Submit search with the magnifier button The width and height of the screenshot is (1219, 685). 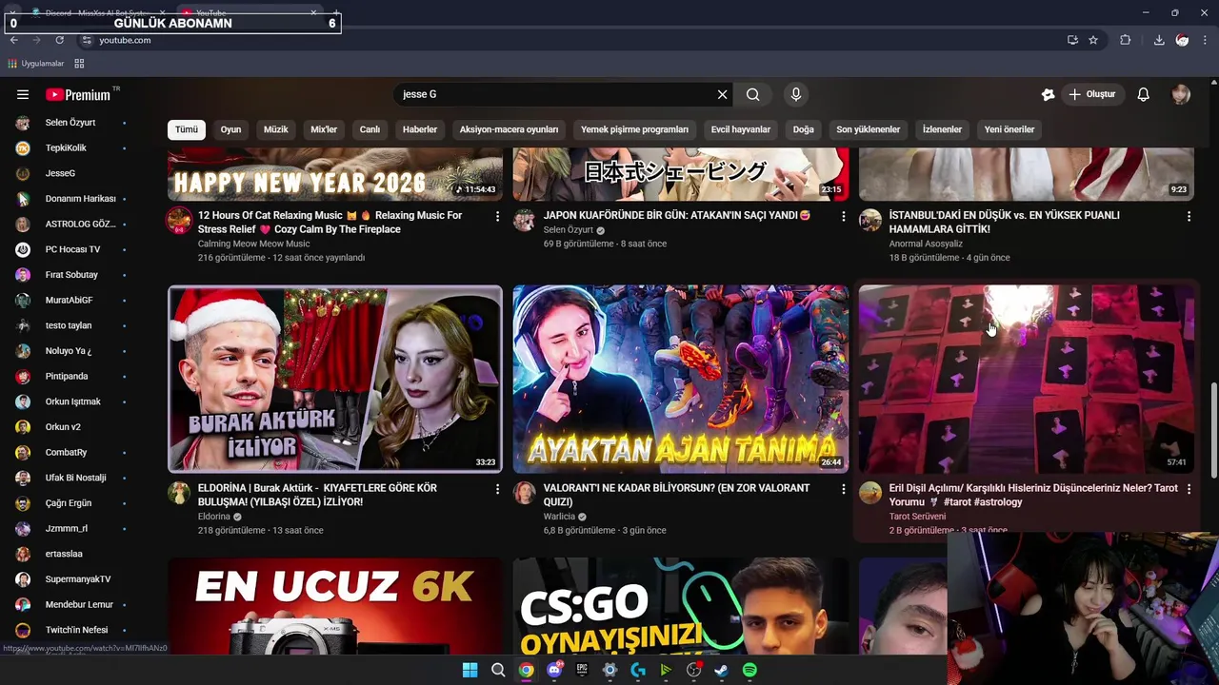click(x=752, y=94)
